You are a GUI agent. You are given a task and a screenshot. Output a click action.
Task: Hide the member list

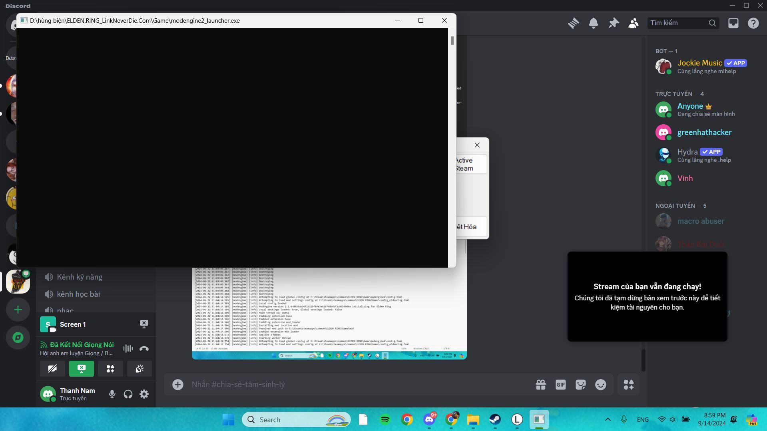[x=634, y=23]
